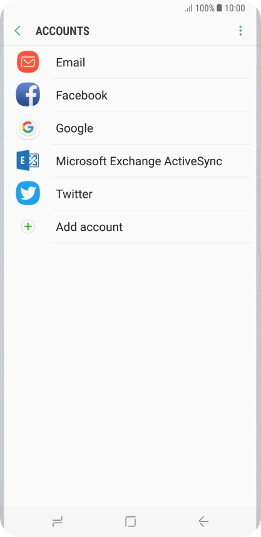261x537 pixels.
Task: Go back using the header arrow
Action: tap(18, 31)
